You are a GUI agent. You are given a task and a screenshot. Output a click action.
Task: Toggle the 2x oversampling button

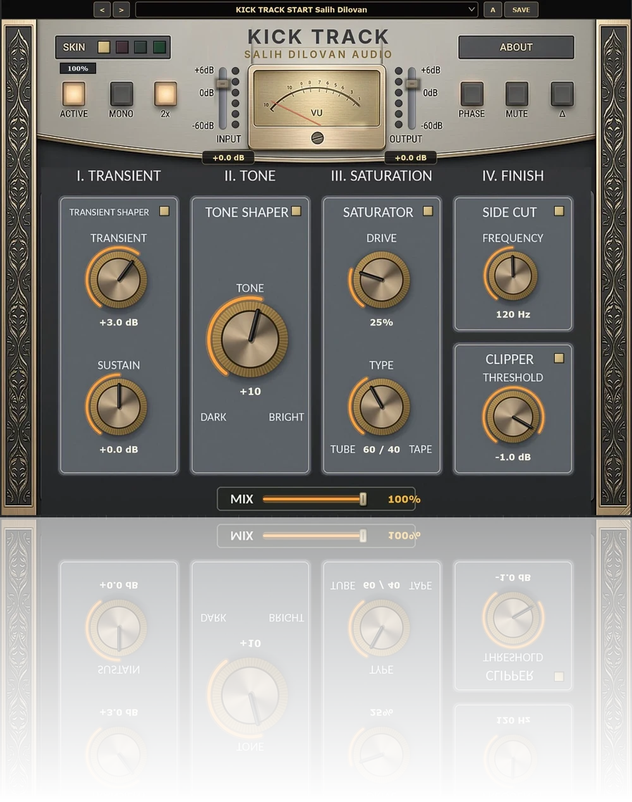[x=166, y=94]
